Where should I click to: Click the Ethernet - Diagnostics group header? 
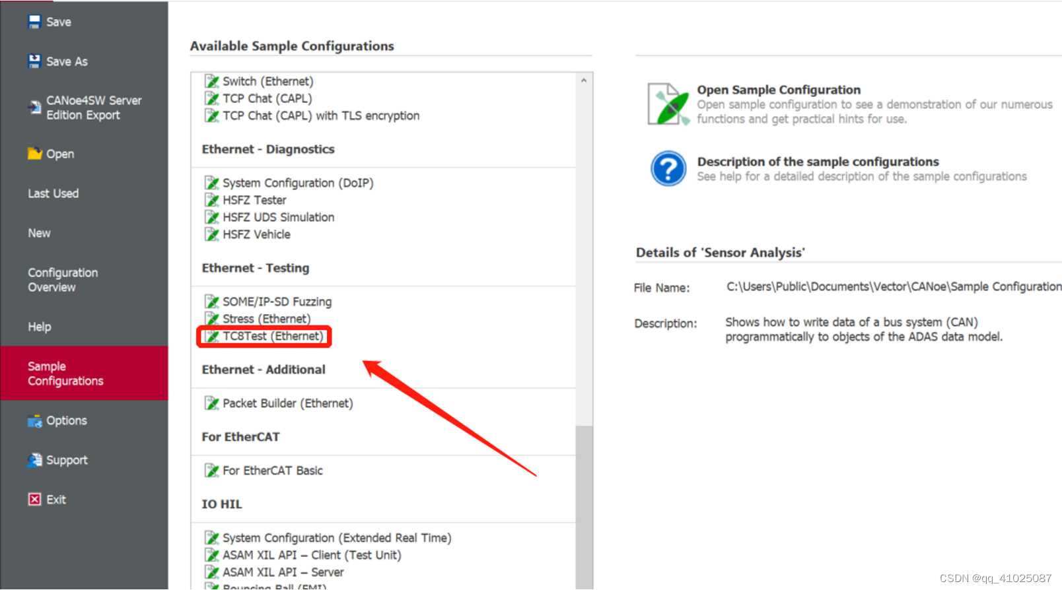coord(268,149)
